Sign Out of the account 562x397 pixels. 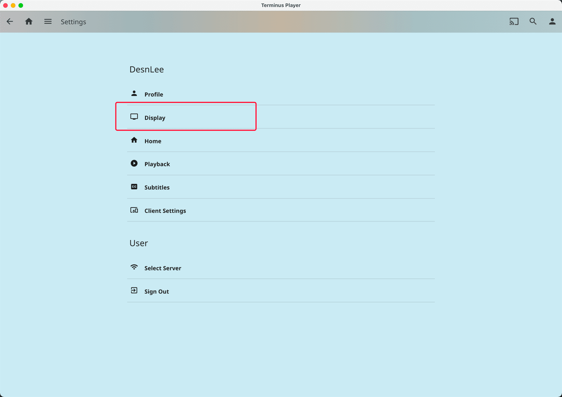click(157, 292)
